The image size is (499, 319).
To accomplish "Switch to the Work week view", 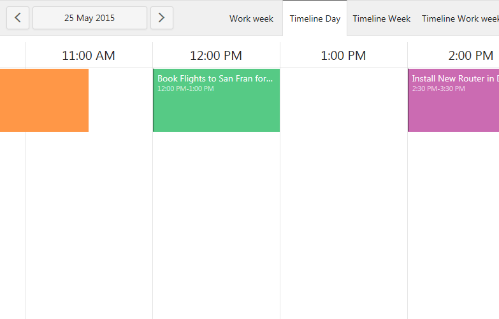I will tap(251, 18).
